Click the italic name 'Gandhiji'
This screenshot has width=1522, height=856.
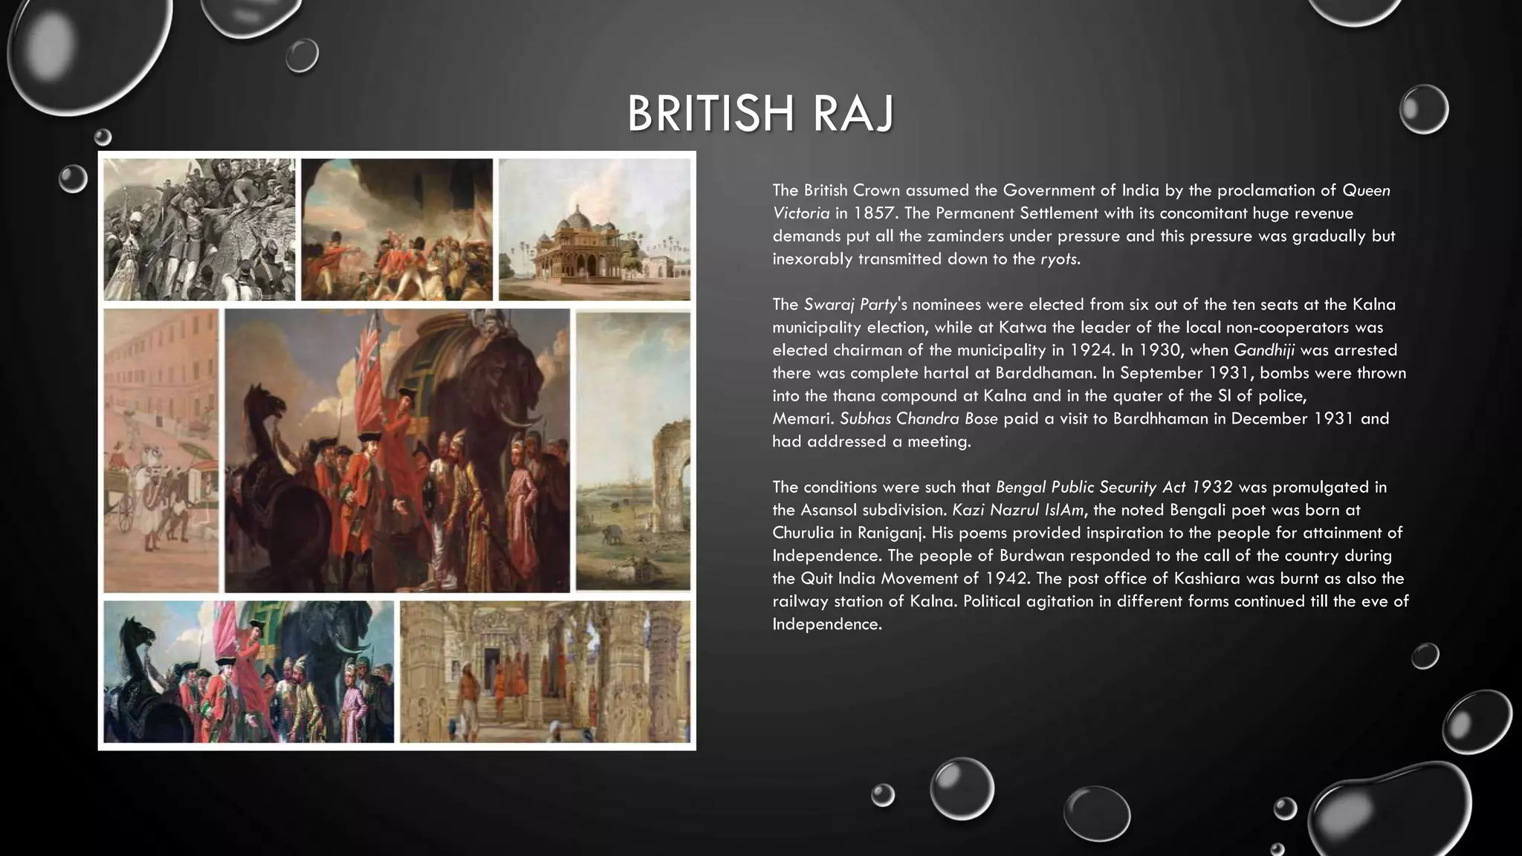1263,350
